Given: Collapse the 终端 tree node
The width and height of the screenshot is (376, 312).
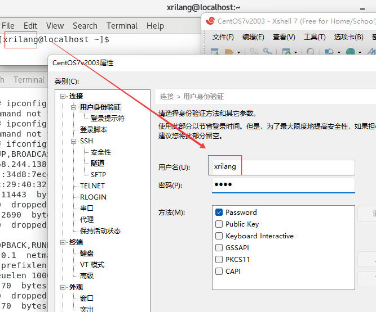Looking at the screenshot, I should (x=63, y=242).
